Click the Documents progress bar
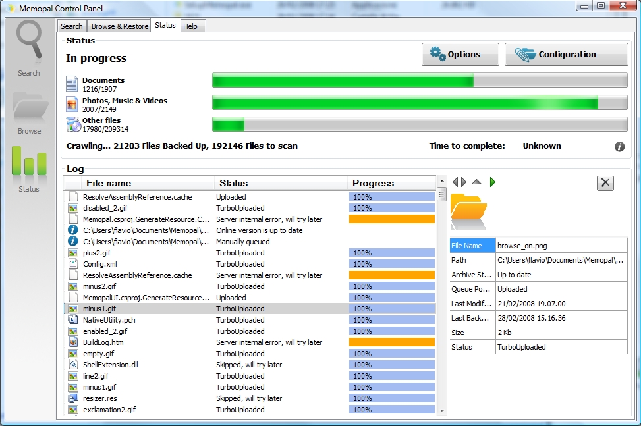The width and height of the screenshot is (641, 426). [420, 80]
